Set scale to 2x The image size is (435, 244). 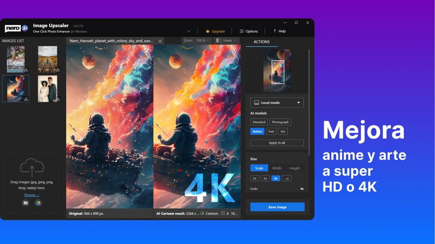(255, 178)
